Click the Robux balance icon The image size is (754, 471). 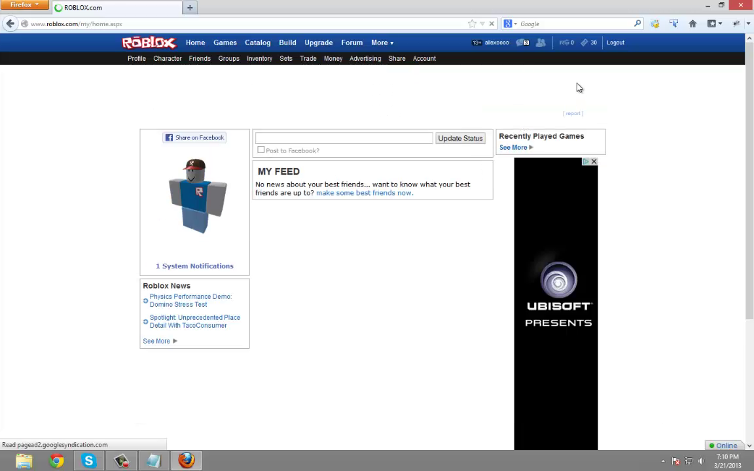coord(564,43)
